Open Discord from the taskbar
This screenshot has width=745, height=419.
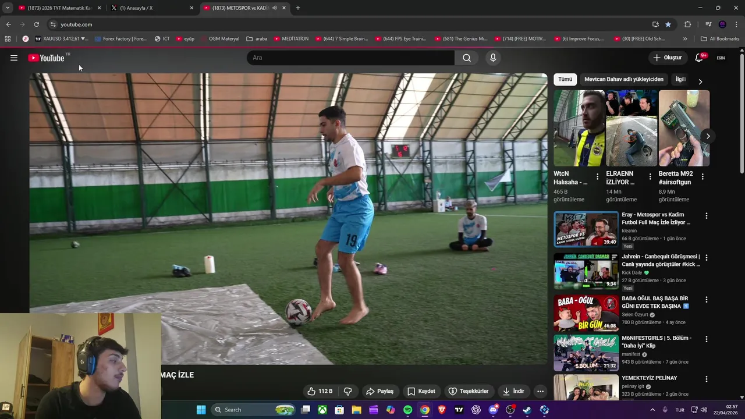click(493, 410)
